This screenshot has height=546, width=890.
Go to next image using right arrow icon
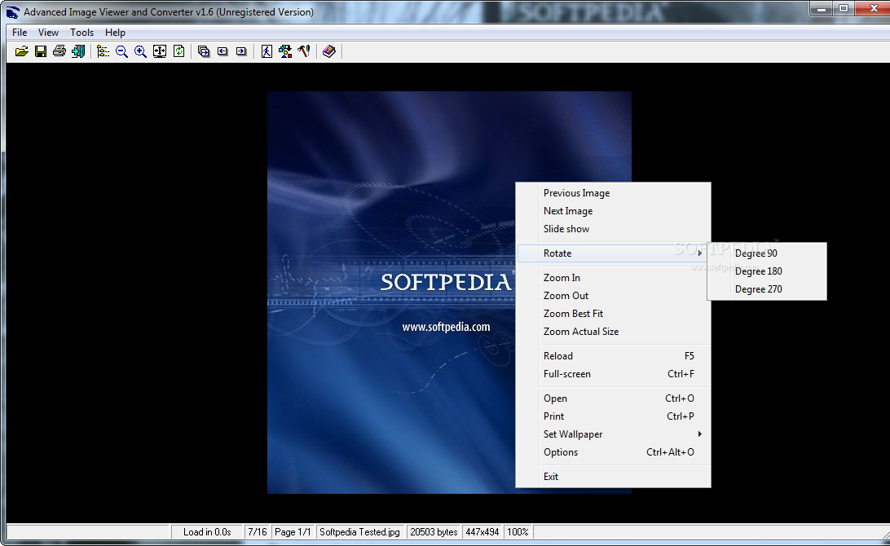pos(241,51)
